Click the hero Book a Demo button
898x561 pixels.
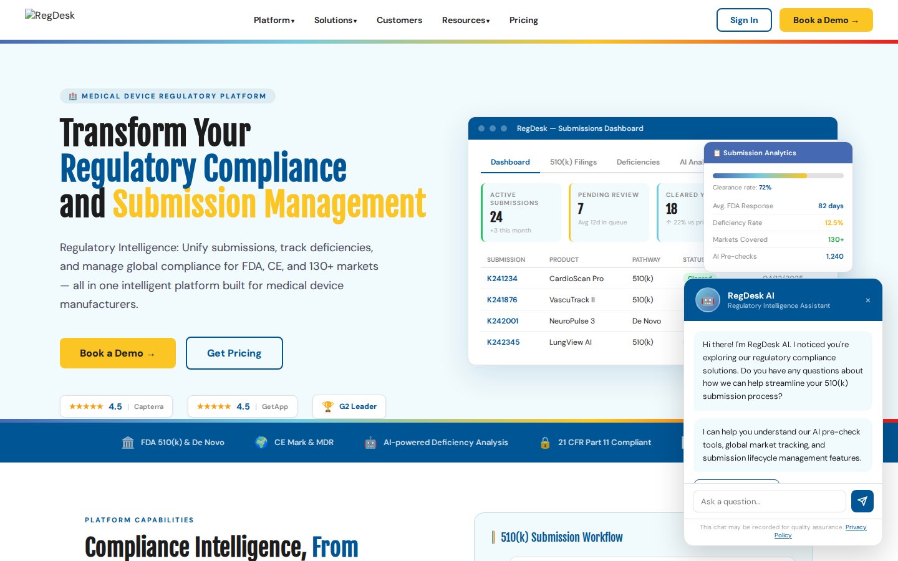(118, 353)
